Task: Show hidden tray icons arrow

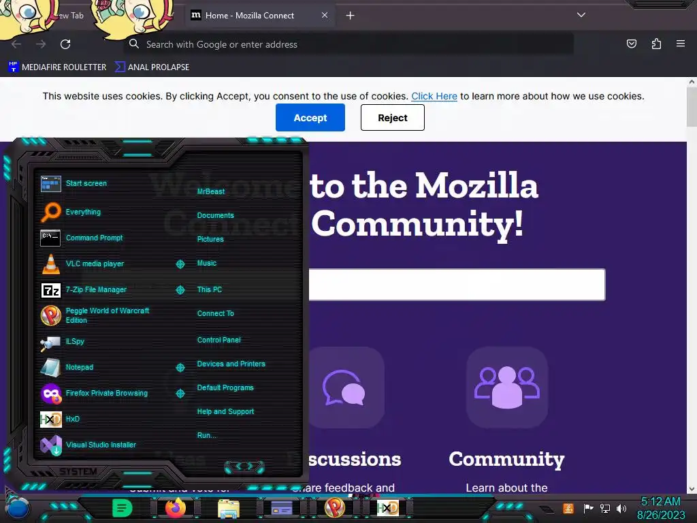Action: coord(547,509)
